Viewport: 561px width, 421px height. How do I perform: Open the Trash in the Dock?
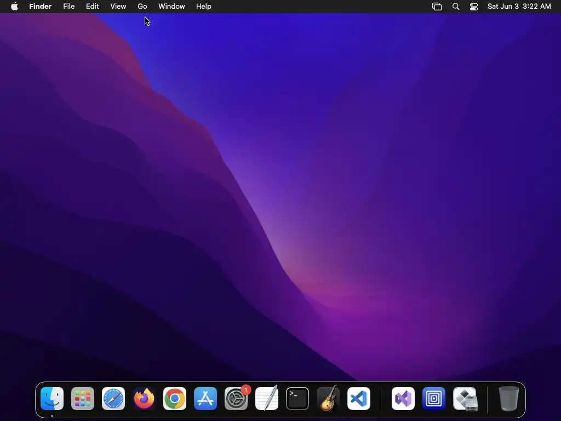[508, 399]
